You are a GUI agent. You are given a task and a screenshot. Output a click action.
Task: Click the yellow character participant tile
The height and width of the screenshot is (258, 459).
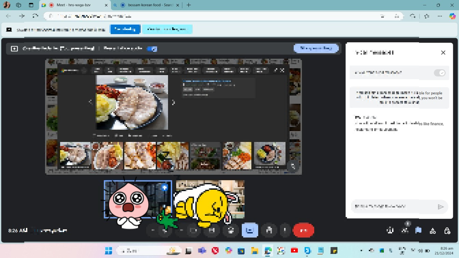point(210,199)
